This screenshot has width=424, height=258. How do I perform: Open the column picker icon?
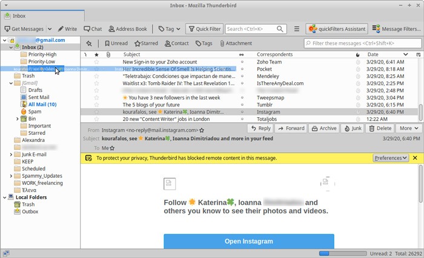pyautogui.click(x=419, y=54)
